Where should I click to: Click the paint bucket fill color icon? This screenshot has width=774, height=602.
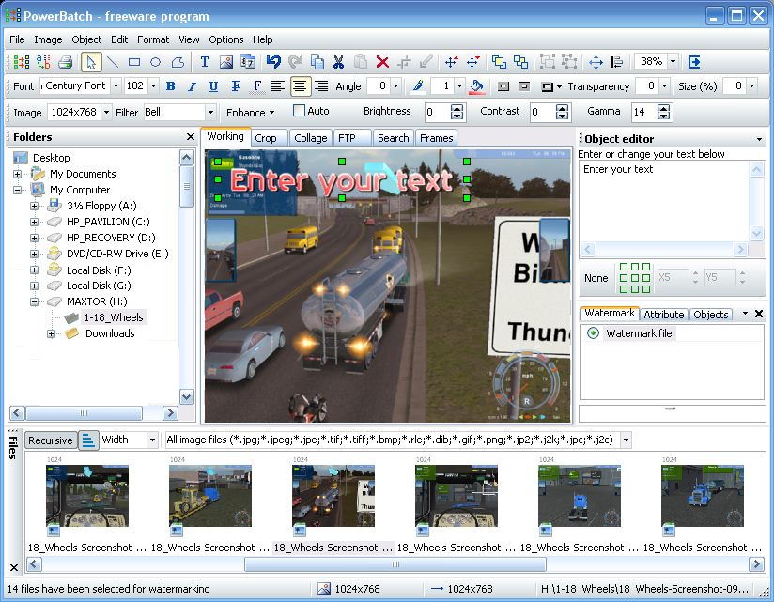(x=476, y=86)
